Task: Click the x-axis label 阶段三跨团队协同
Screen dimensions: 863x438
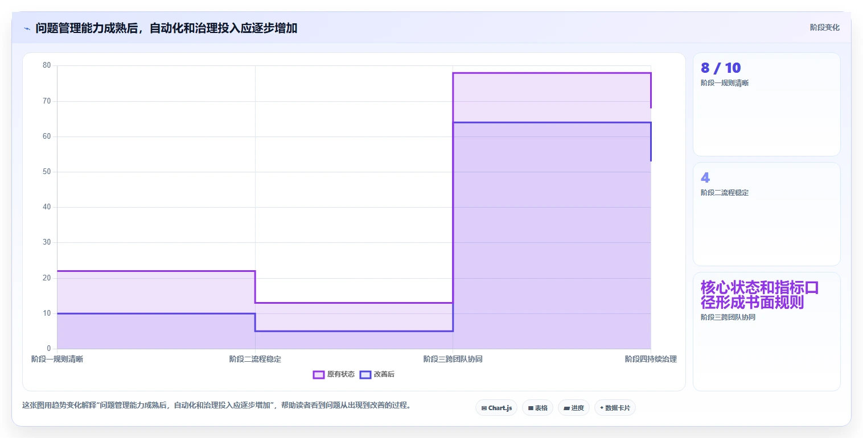Action: coord(453,359)
